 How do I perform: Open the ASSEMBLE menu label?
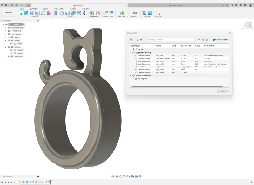[x=95, y=17]
